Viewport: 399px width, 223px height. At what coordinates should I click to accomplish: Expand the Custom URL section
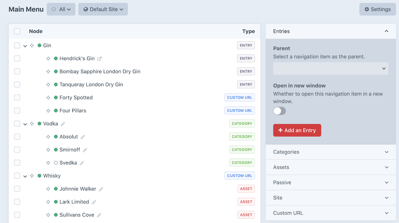coord(331,213)
